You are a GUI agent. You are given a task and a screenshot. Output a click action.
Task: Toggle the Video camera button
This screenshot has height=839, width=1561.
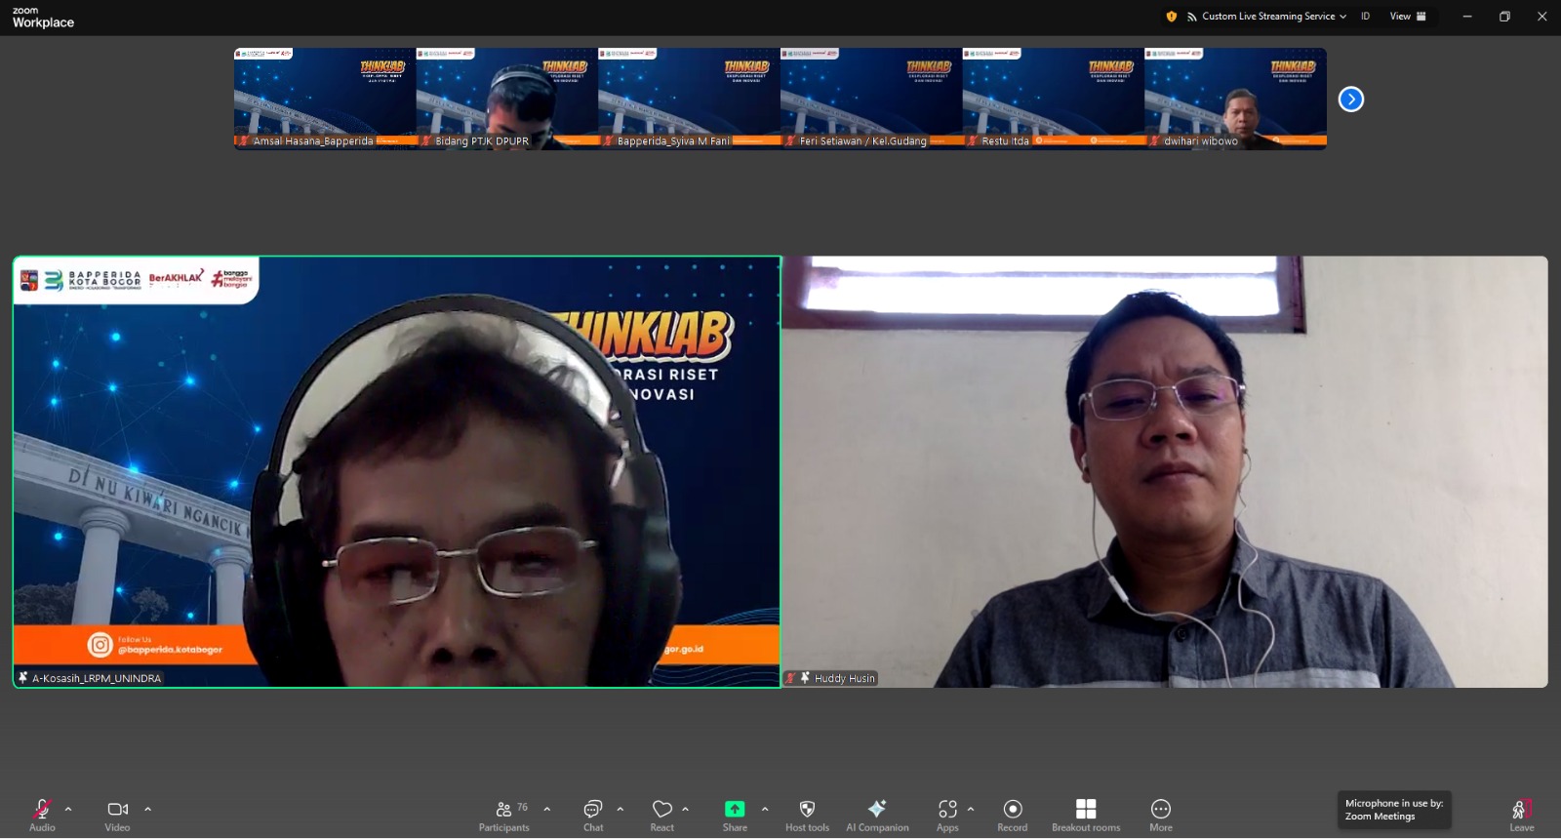(117, 814)
